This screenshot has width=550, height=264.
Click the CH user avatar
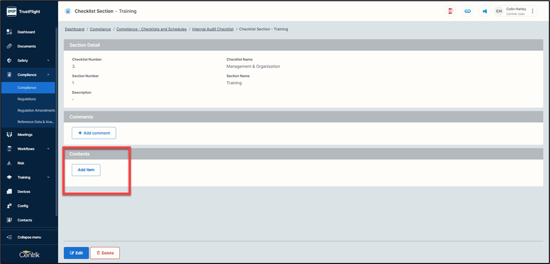[499, 11]
